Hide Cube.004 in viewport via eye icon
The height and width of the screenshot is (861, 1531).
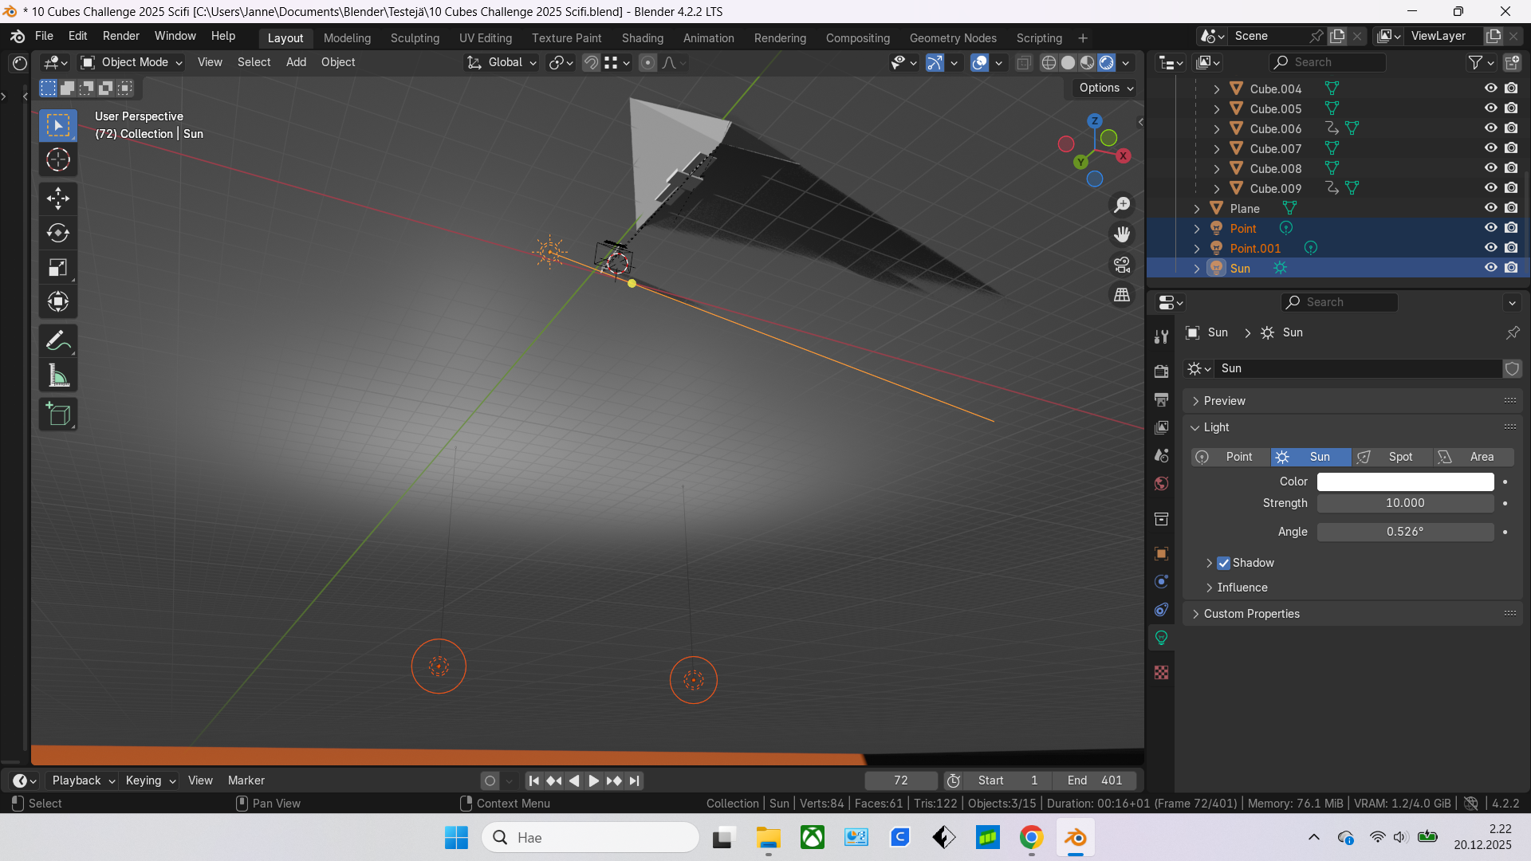[1491, 88]
